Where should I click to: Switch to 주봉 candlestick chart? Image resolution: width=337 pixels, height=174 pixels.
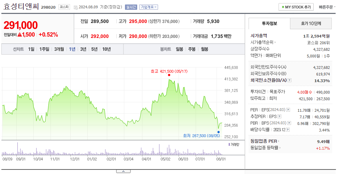point(192,49)
